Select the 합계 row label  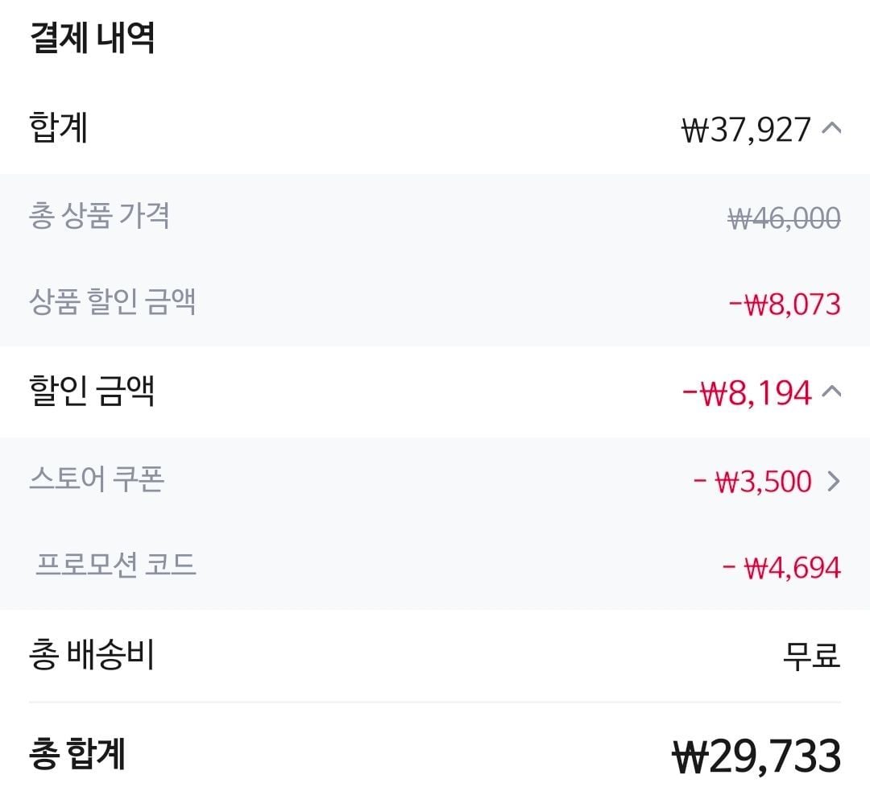click(58, 128)
